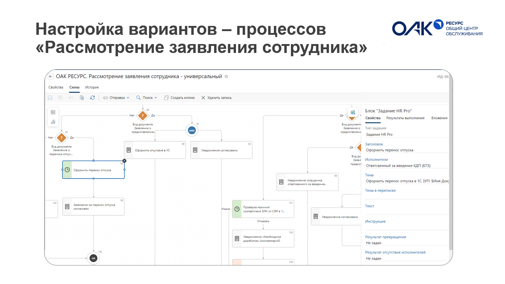Click the undo icon in the toolbar
This screenshot has height=284, width=505.
(x=71, y=98)
